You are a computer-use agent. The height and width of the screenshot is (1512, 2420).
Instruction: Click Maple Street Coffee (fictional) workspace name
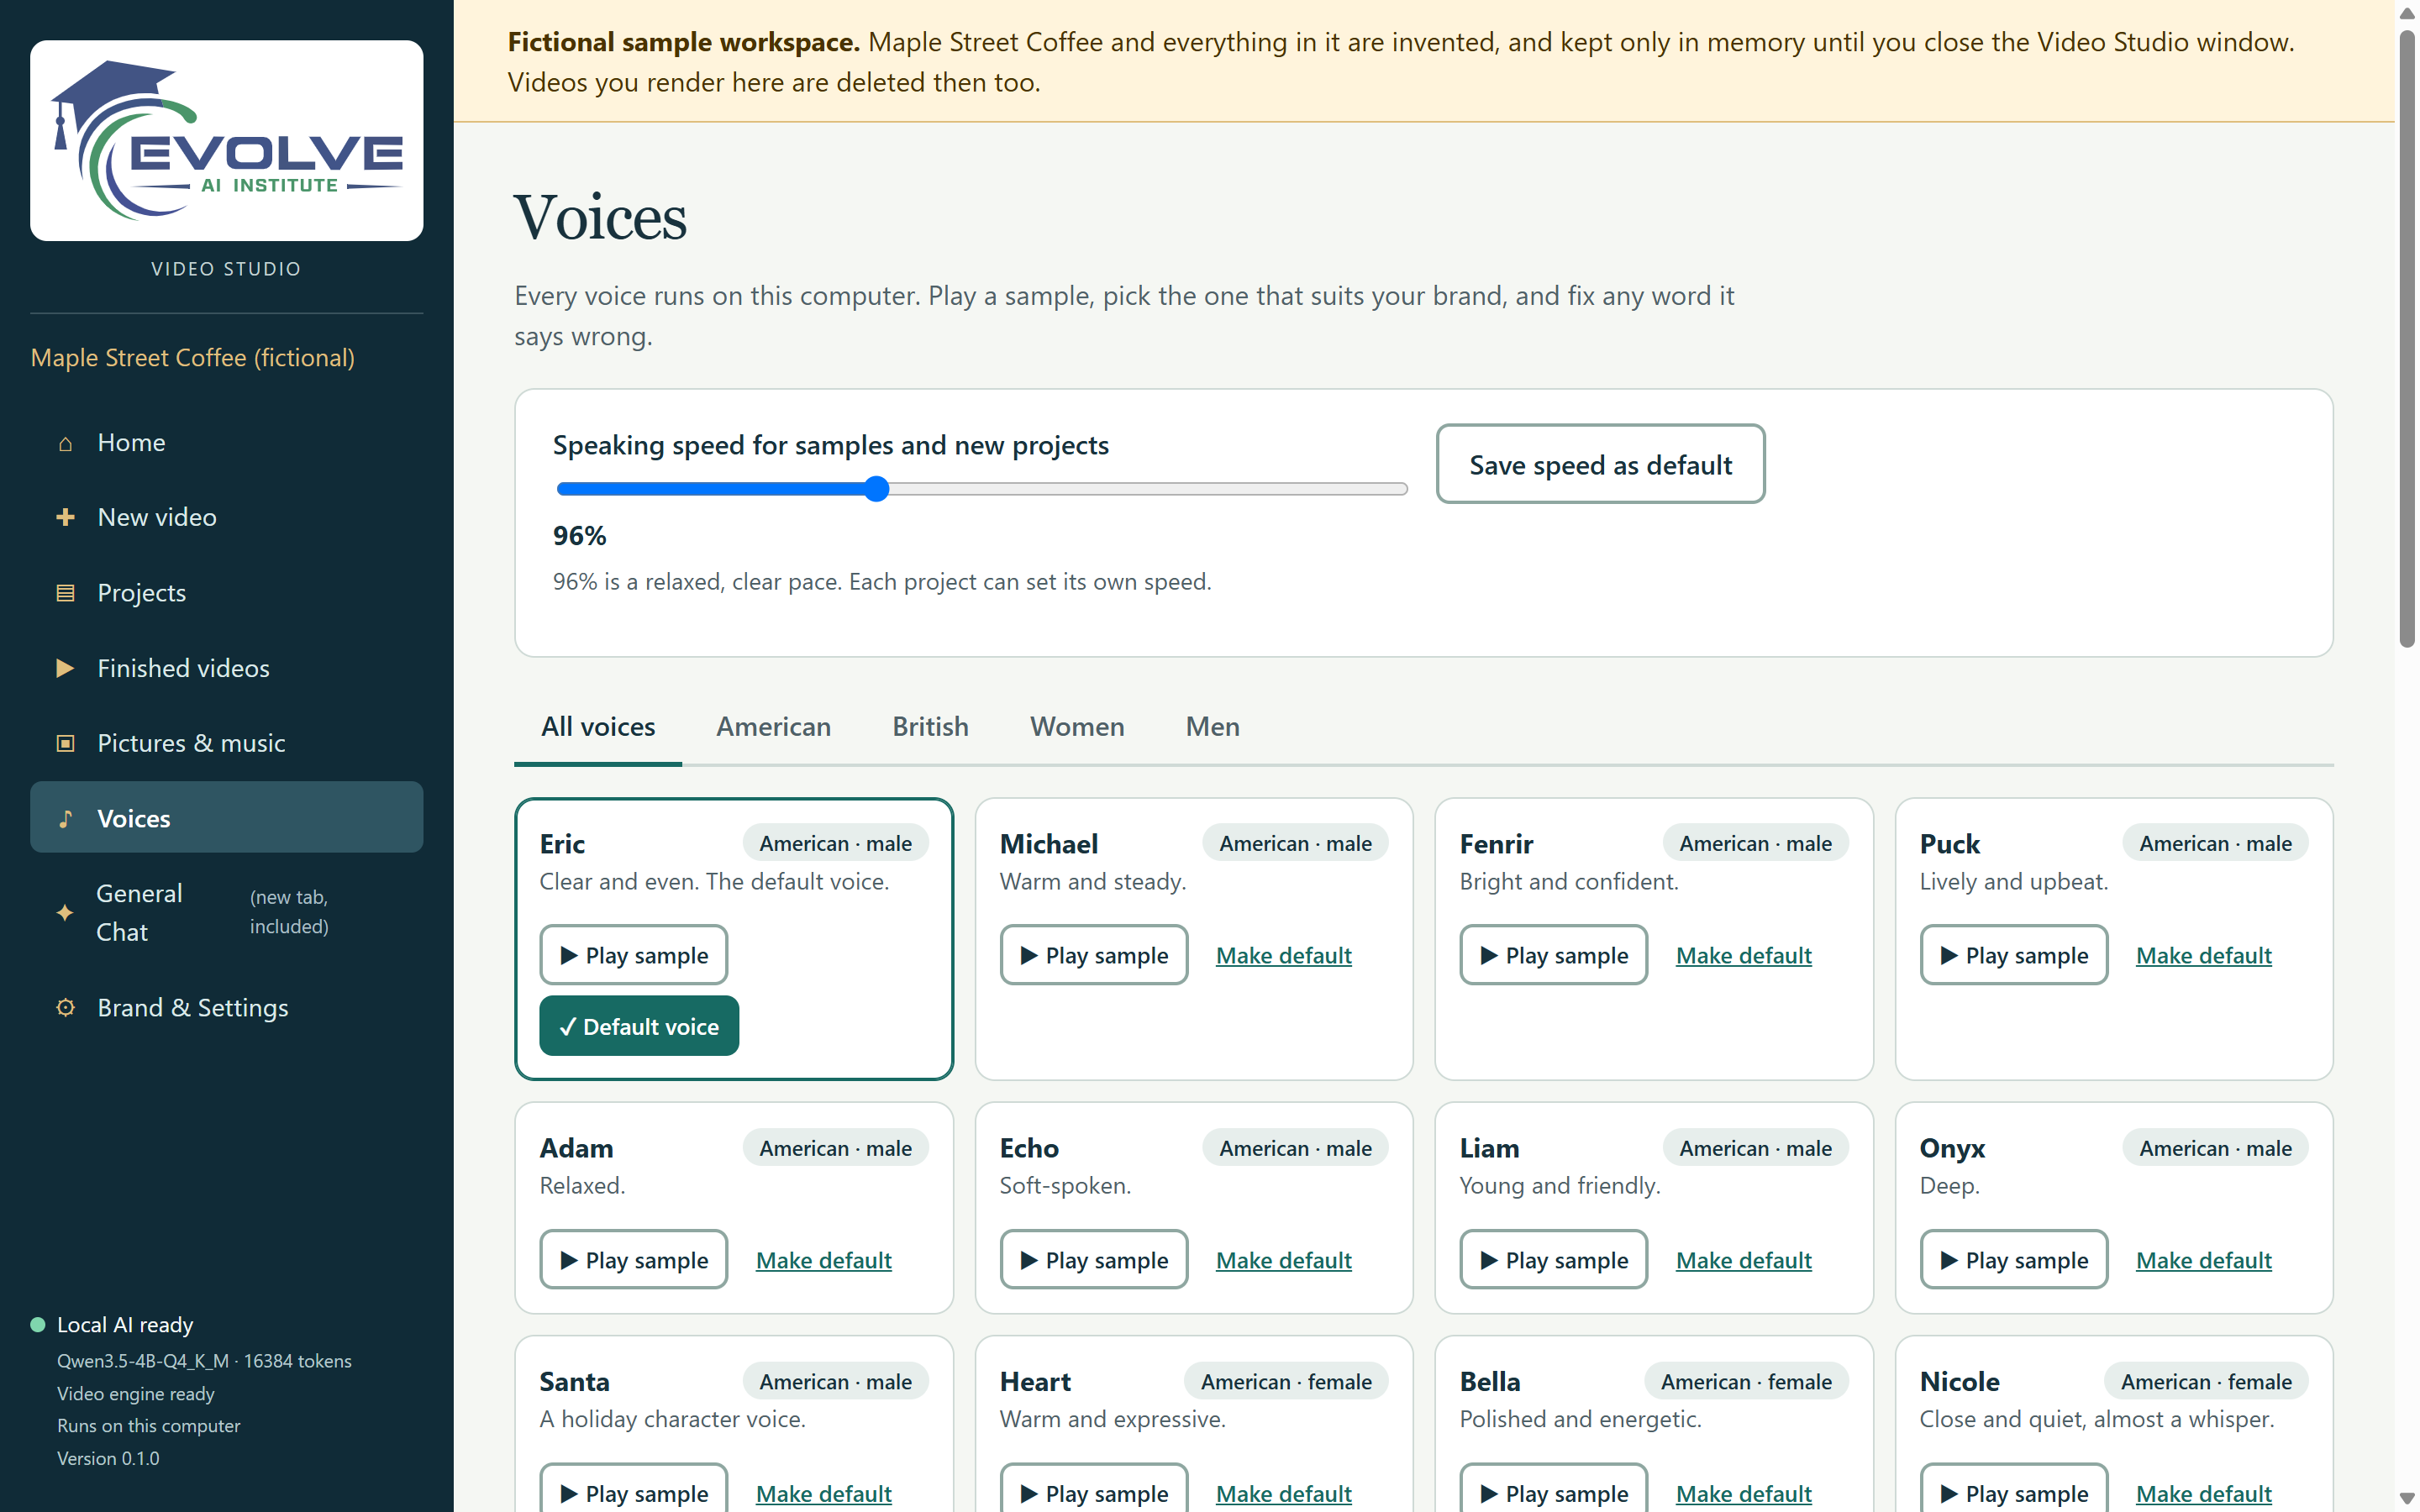tap(192, 358)
